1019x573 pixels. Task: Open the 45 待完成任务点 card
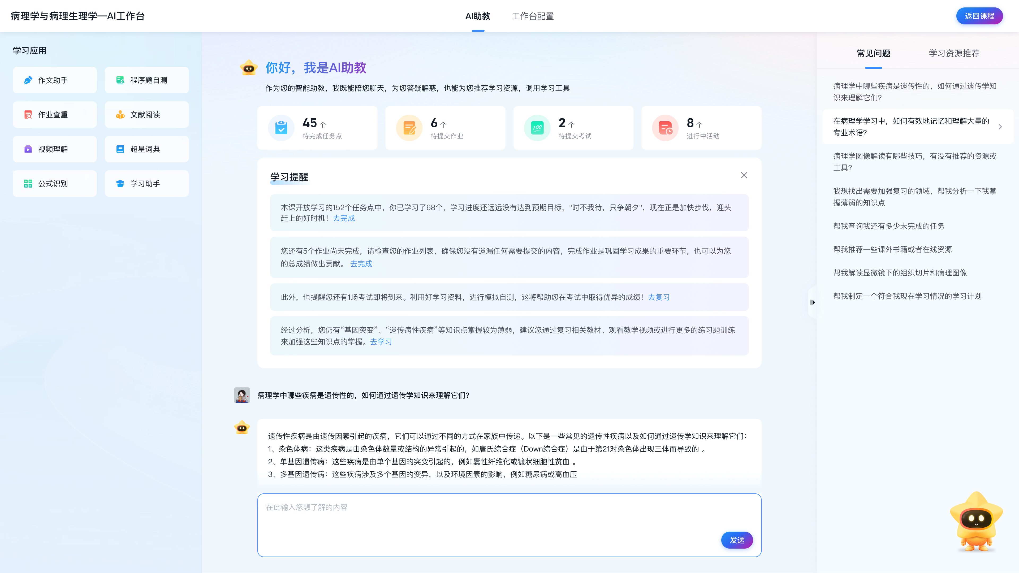[317, 128]
